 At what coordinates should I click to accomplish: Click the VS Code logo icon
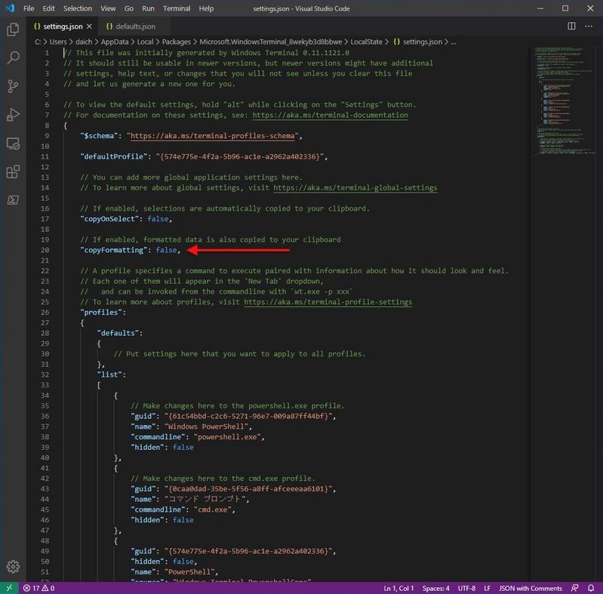pyautogui.click(x=10, y=8)
